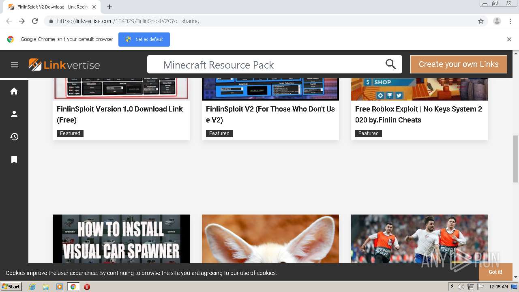The width and height of the screenshot is (519, 292).
Task: Click Chrome icon in taskbar
Action: [x=73, y=287]
